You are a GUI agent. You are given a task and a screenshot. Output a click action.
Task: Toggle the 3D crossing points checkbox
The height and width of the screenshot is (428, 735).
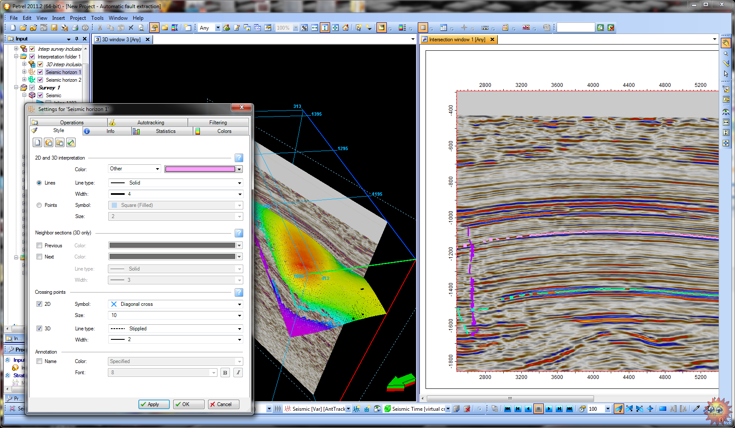pos(39,329)
